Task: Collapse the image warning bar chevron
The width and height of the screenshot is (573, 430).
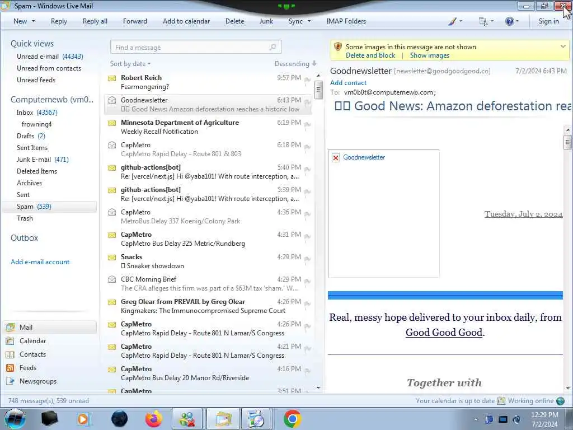Action: pyautogui.click(x=563, y=46)
